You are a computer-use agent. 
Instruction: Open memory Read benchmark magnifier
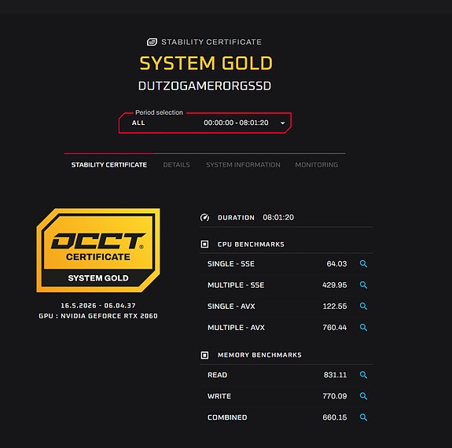(363, 375)
